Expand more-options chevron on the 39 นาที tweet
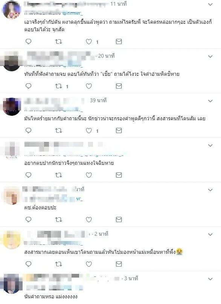Image resolution: width=221 pixels, height=304 pixels. coord(210,101)
